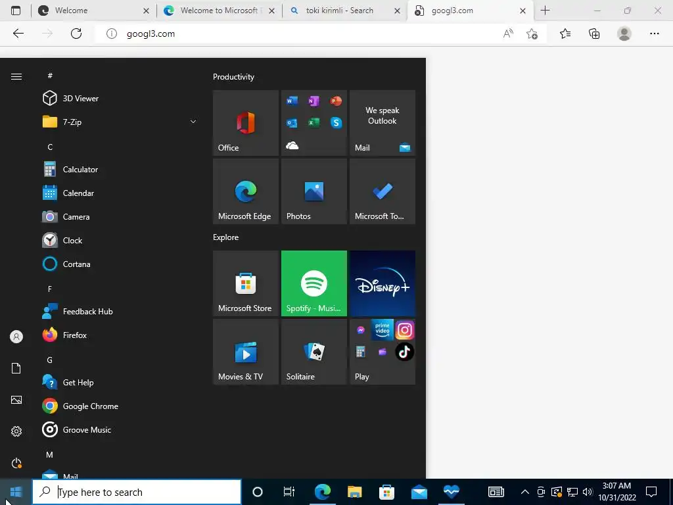
Task: Open the Photos tile
Action: 313,191
